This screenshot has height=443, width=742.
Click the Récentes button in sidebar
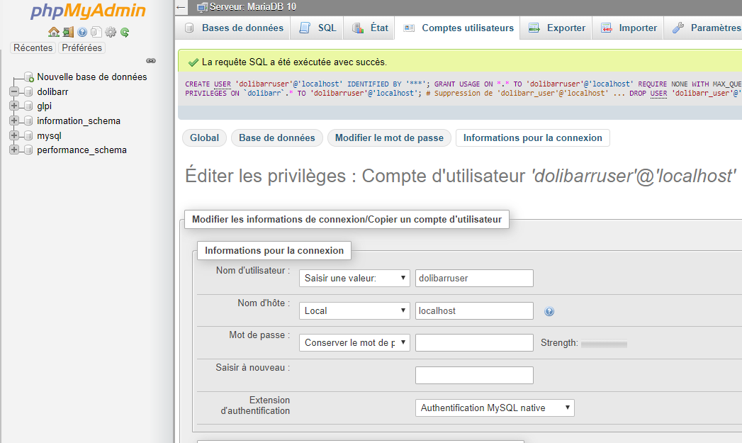pos(33,47)
